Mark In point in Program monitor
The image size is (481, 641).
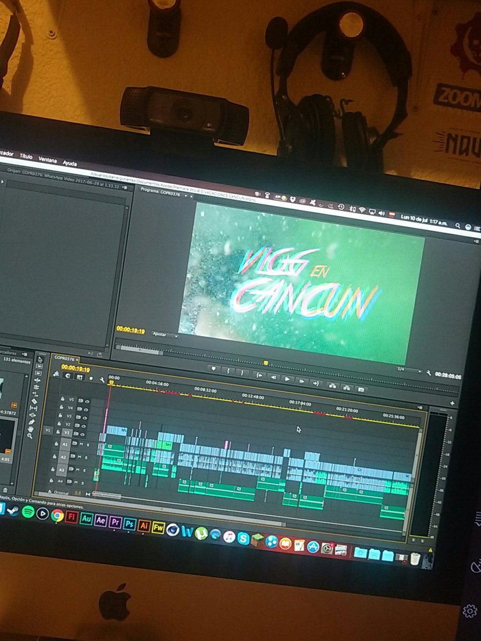[229, 370]
